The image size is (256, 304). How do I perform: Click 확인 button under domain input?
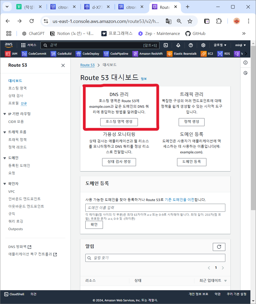[94, 225]
